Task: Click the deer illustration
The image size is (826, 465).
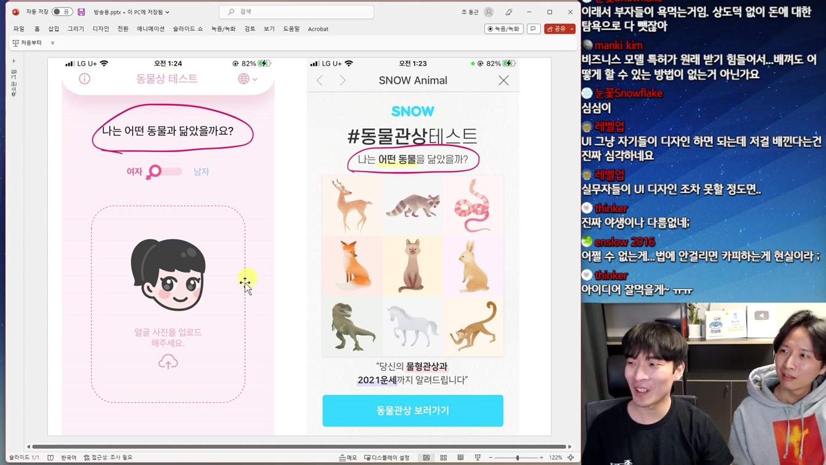Action: coord(352,205)
